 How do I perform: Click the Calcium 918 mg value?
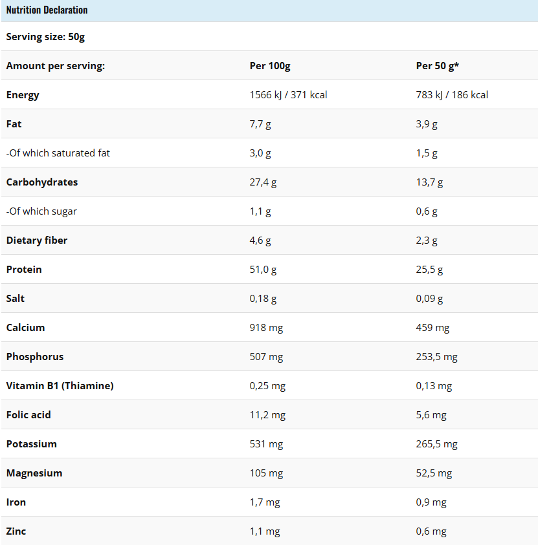point(266,328)
